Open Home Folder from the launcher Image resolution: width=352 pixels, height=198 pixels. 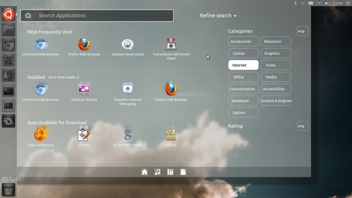(8, 30)
